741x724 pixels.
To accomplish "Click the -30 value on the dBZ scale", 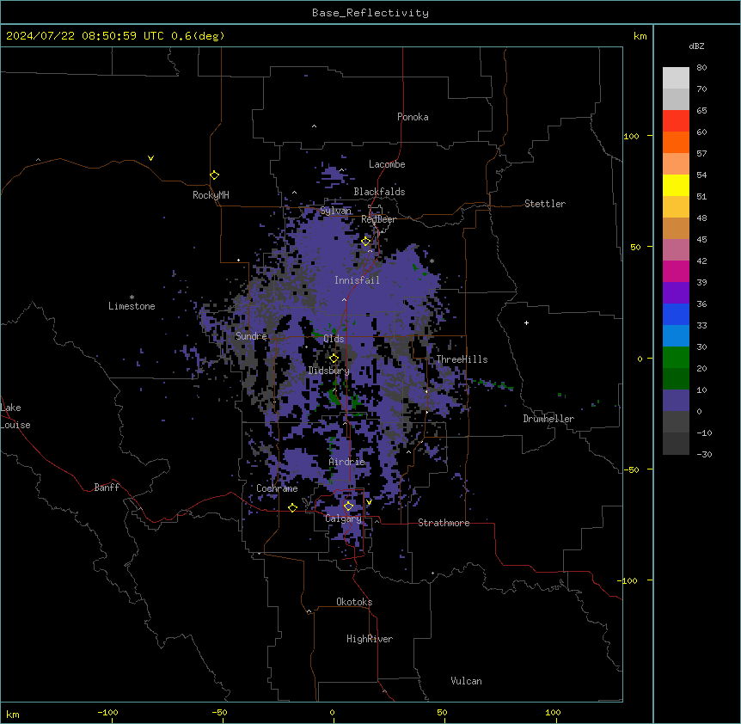I will 704,455.
